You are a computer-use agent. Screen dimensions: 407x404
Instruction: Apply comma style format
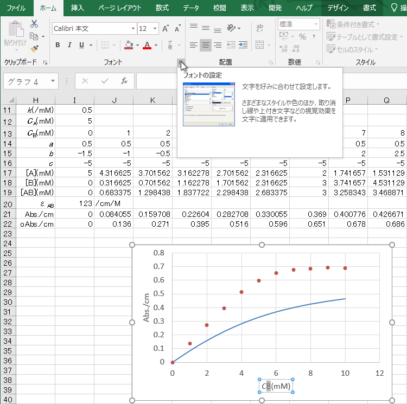coord(314,36)
